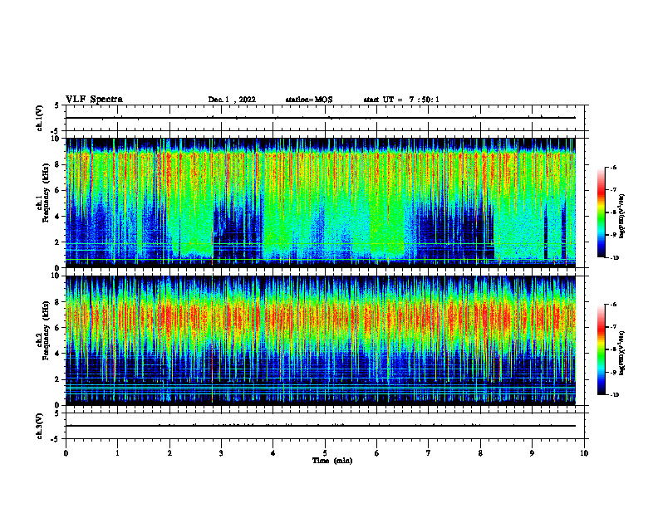
Task: Click ch.2 frequency axis tick label "4"
Action: tap(58, 354)
